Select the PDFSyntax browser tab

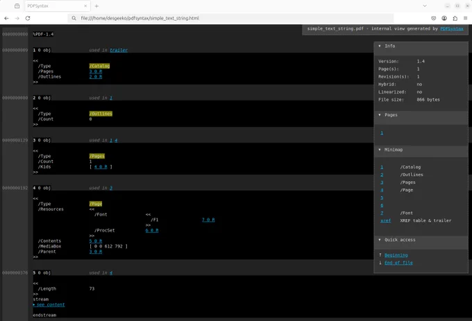[x=57, y=6]
